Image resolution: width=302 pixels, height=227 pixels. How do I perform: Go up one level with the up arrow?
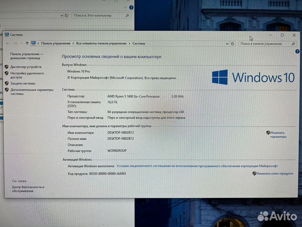pos(27,43)
